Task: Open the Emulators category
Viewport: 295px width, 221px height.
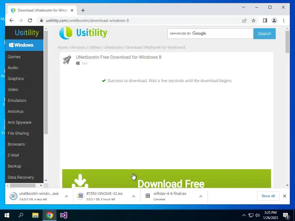Action: tap(17, 100)
